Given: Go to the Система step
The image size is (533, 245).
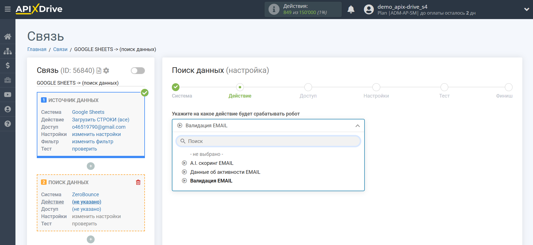Looking at the screenshot, I should click(176, 87).
